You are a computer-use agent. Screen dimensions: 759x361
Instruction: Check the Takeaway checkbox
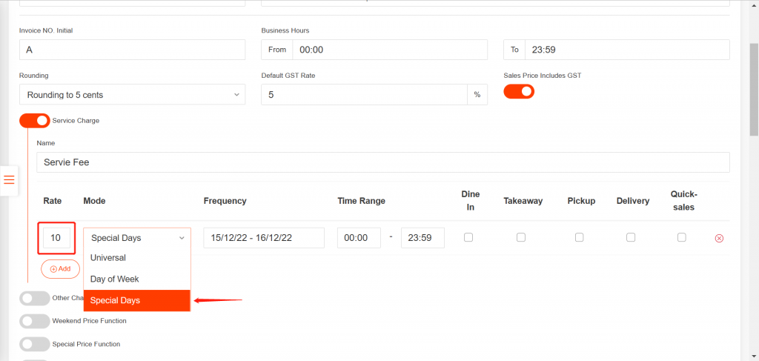pos(521,237)
